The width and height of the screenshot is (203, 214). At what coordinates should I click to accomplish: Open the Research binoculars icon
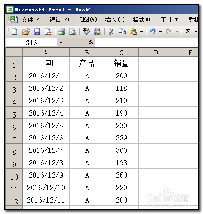coord(97,32)
